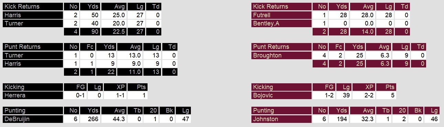The width and height of the screenshot is (444, 127).
Task: Click Johnston's 32.3 punting average cell
Action: click(x=362, y=119)
